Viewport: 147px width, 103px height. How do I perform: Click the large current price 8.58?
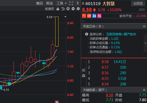point(87,10)
